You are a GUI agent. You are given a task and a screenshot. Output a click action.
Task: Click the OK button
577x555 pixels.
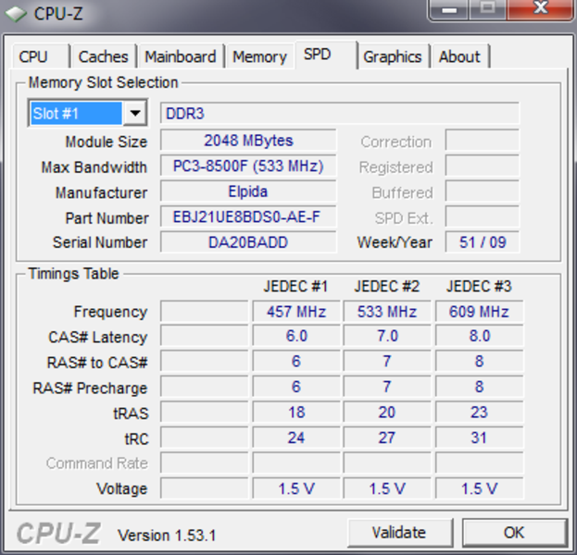click(514, 533)
